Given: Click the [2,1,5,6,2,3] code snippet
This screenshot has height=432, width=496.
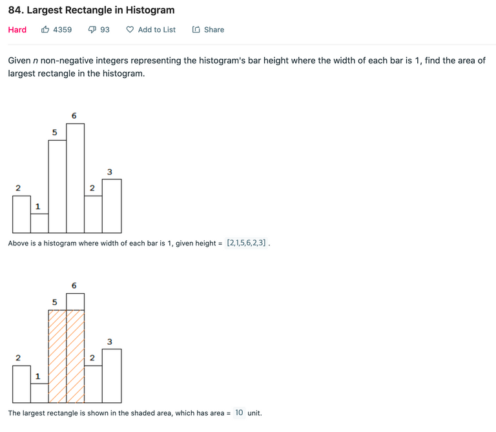Looking at the screenshot, I should [246, 243].
